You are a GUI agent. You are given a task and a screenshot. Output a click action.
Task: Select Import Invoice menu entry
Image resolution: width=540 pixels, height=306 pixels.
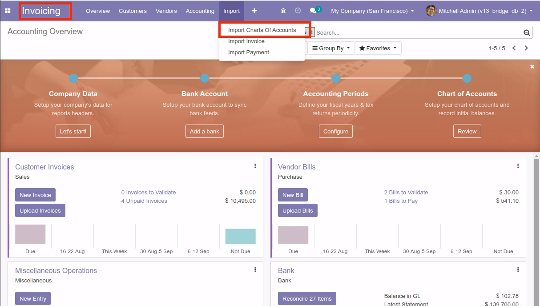pyautogui.click(x=246, y=41)
